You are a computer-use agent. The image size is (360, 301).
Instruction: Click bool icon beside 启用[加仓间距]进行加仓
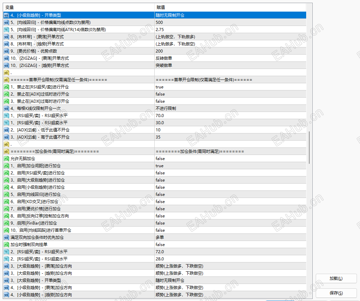pos(6,166)
